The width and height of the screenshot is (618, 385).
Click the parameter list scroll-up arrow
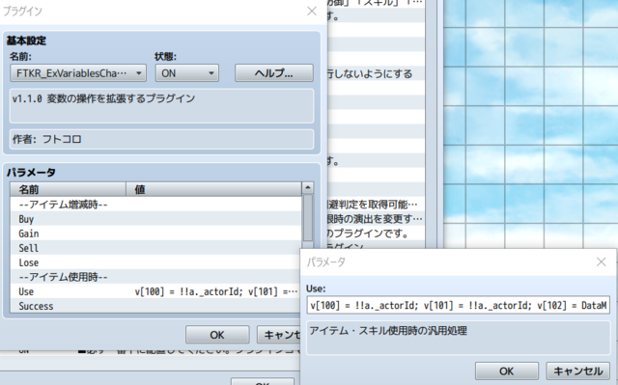click(307, 188)
